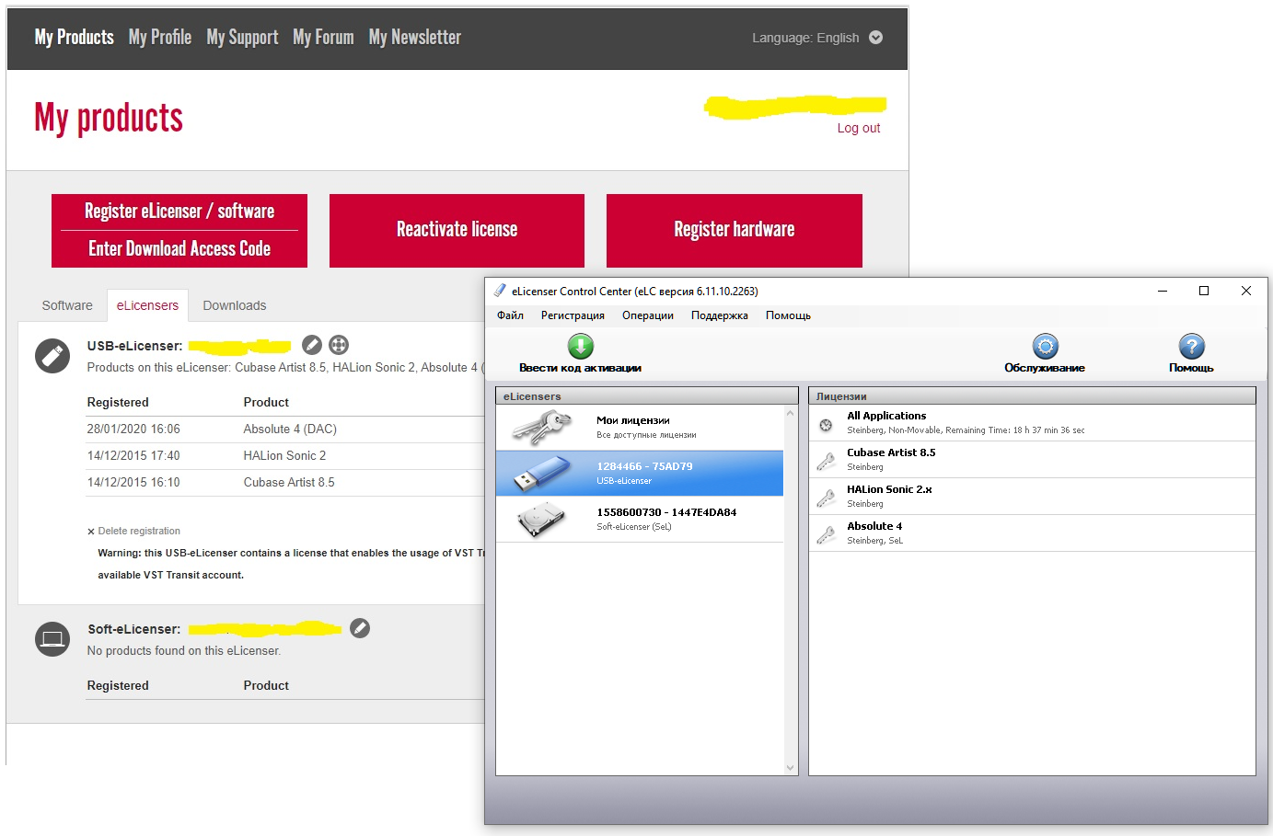Click Registered column header under USB-eLicenser
The height and width of the screenshot is (836, 1273).
coord(118,402)
